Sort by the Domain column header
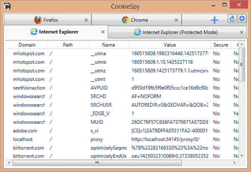Screen dimensions: 251x172 click(x=27, y=45)
